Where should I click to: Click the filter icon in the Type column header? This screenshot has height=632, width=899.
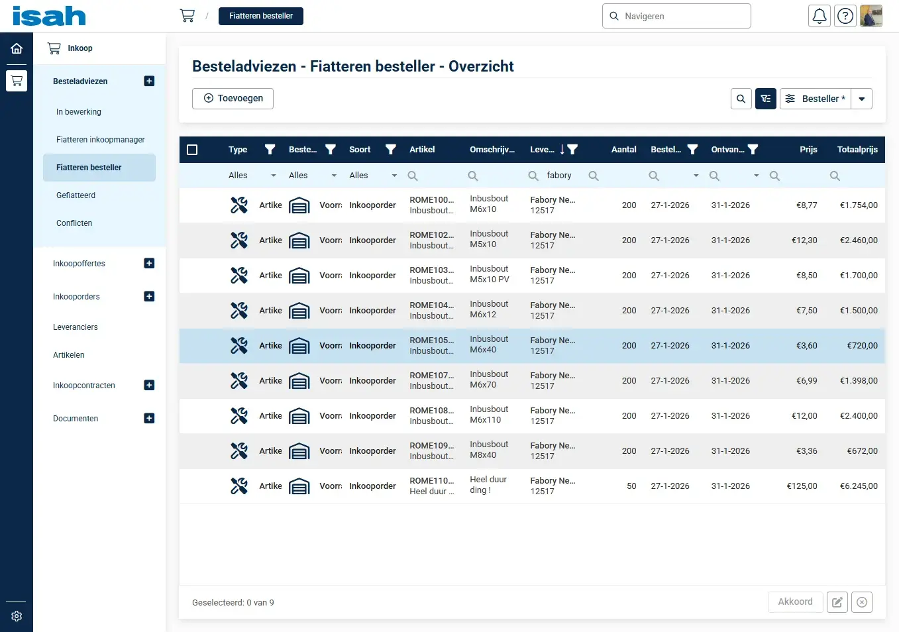(x=270, y=150)
